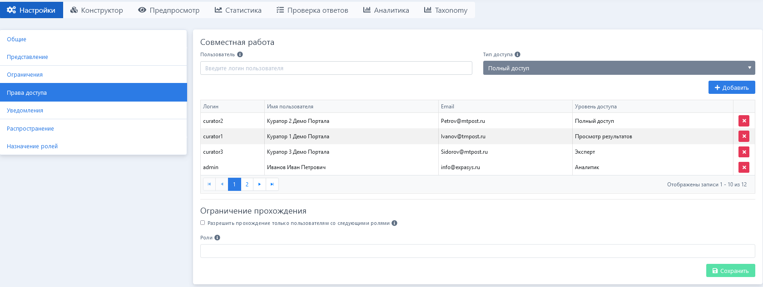The image size is (763, 287).
Task: Open the Роли selection field
Action: (x=477, y=251)
